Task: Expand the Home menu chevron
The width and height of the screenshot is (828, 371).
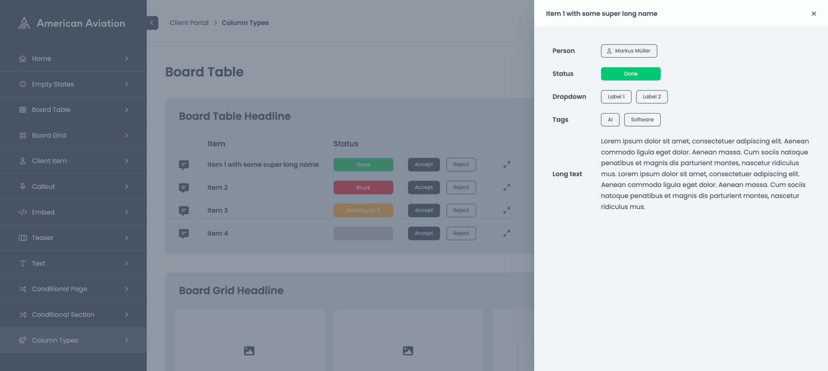Action: pyautogui.click(x=126, y=59)
